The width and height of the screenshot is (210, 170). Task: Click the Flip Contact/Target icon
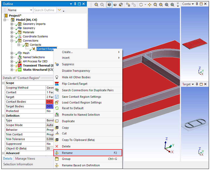pos(57,84)
